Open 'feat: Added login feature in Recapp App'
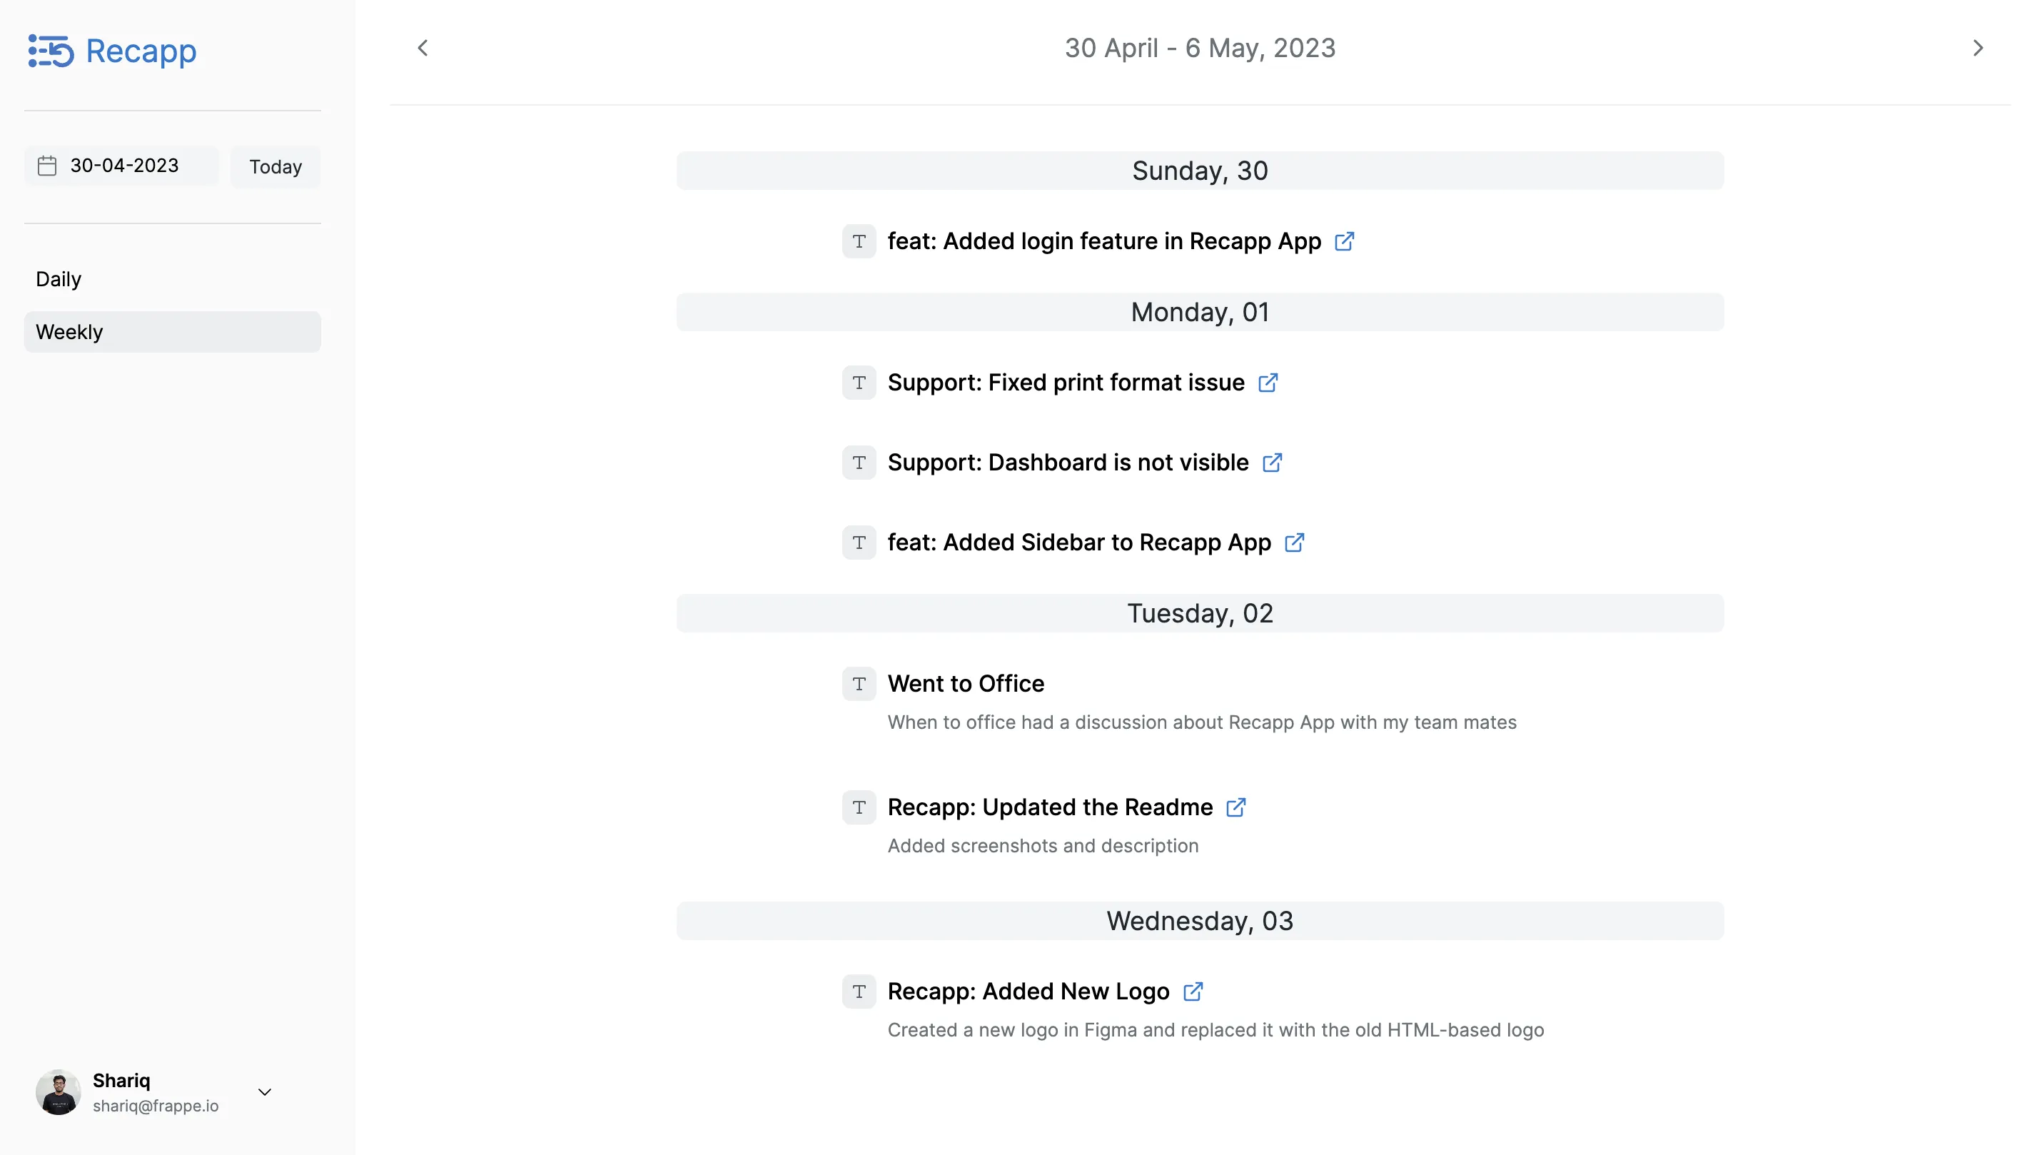The width and height of the screenshot is (2037, 1155). tap(1103, 241)
